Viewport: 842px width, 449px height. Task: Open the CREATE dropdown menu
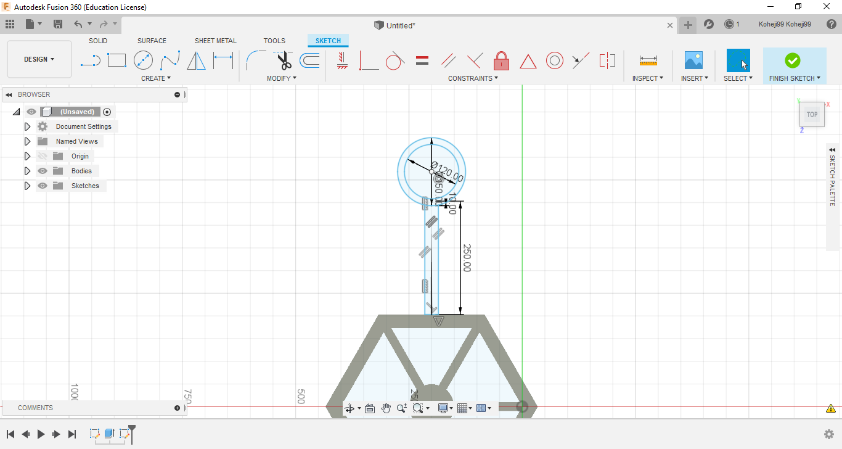[156, 78]
